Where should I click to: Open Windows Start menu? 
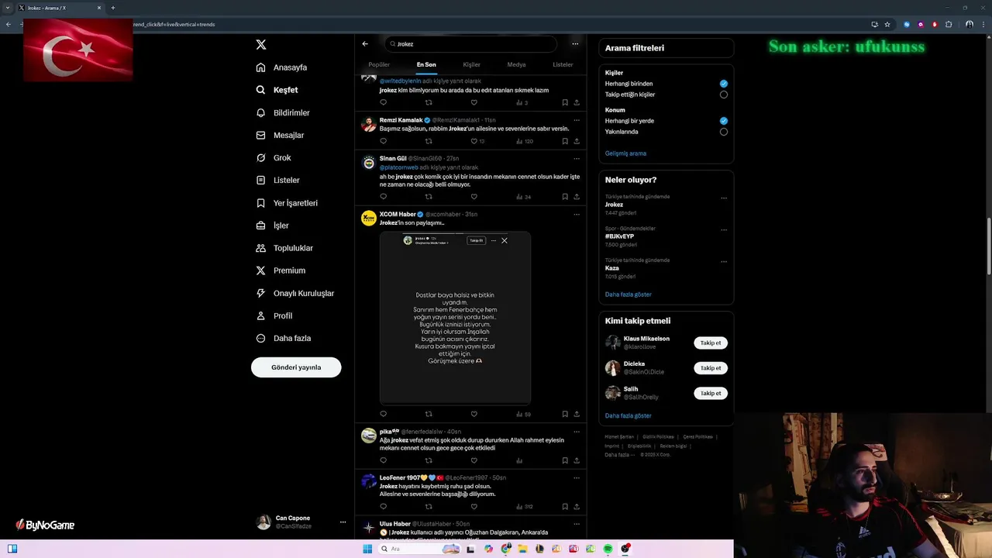pos(367,549)
